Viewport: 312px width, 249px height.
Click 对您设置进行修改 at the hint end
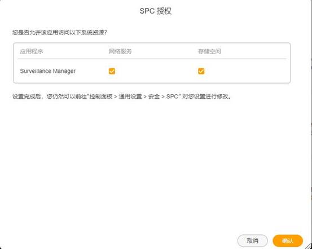(x=205, y=97)
